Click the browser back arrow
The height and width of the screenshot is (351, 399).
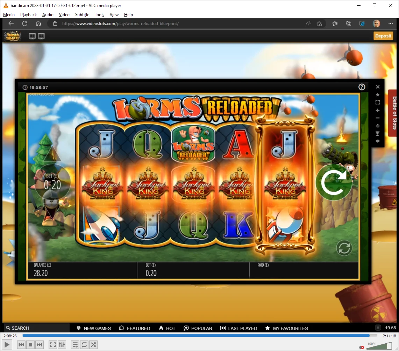11,23
